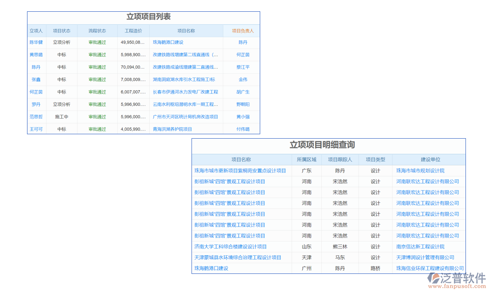Open applicant 陈华健 link
This screenshot has width=491, height=294.
(36, 43)
